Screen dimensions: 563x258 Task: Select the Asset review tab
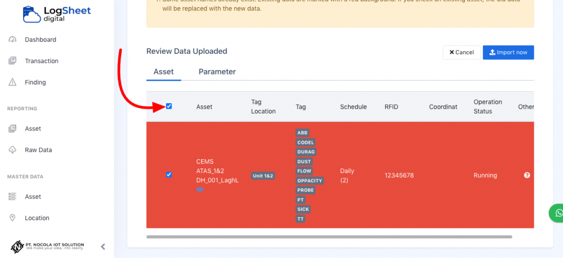pos(164,72)
